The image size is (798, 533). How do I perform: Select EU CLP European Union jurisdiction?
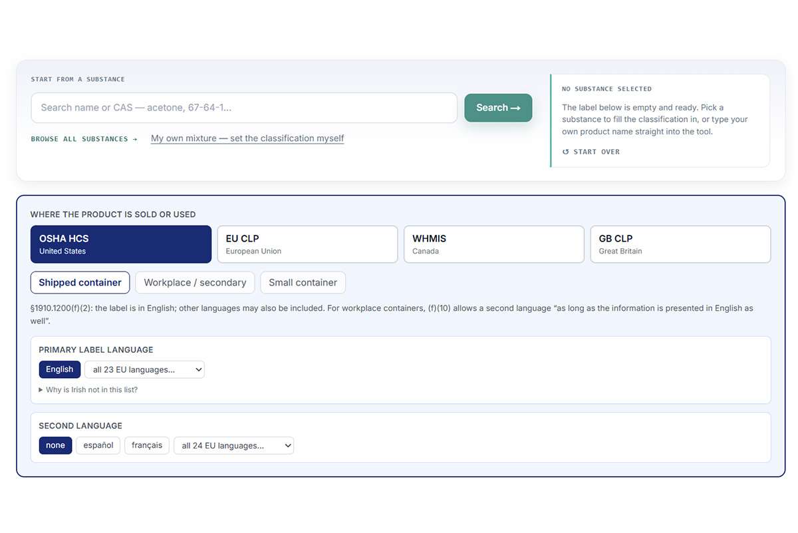tap(307, 244)
